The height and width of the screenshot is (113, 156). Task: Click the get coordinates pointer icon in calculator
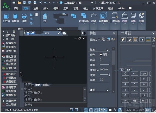[x=142, y=39]
